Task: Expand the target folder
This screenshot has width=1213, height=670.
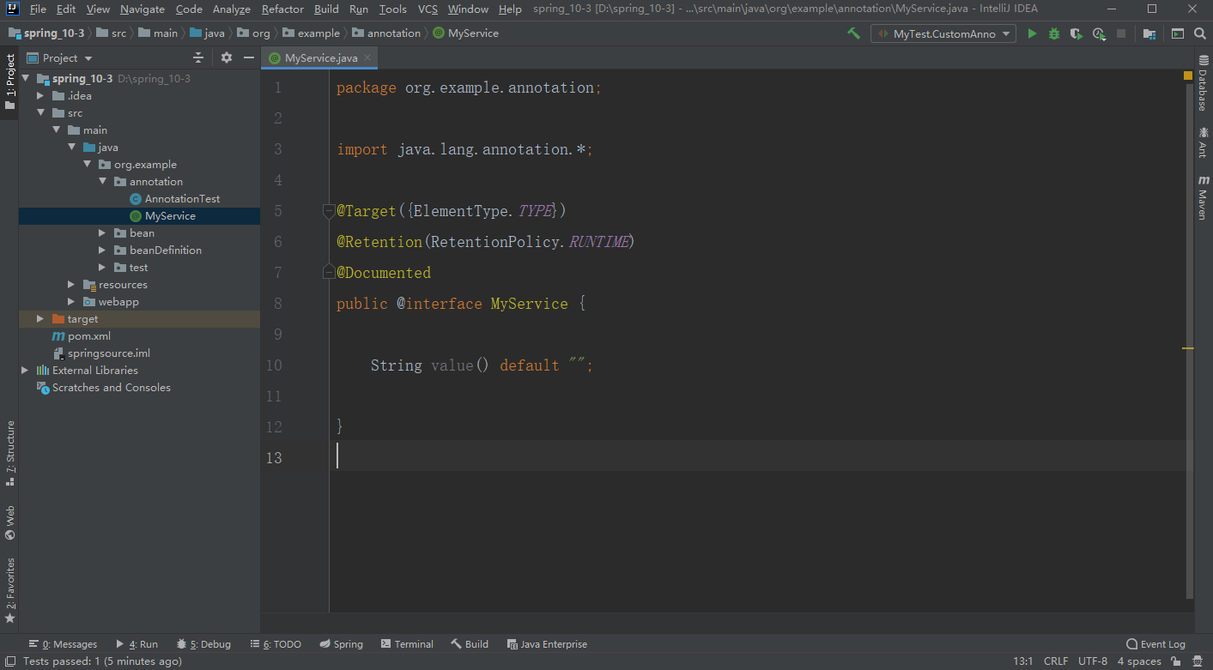Action: (x=40, y=318)
